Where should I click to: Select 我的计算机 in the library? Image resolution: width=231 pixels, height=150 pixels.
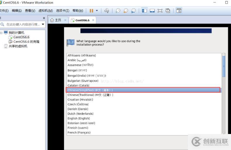16,33
